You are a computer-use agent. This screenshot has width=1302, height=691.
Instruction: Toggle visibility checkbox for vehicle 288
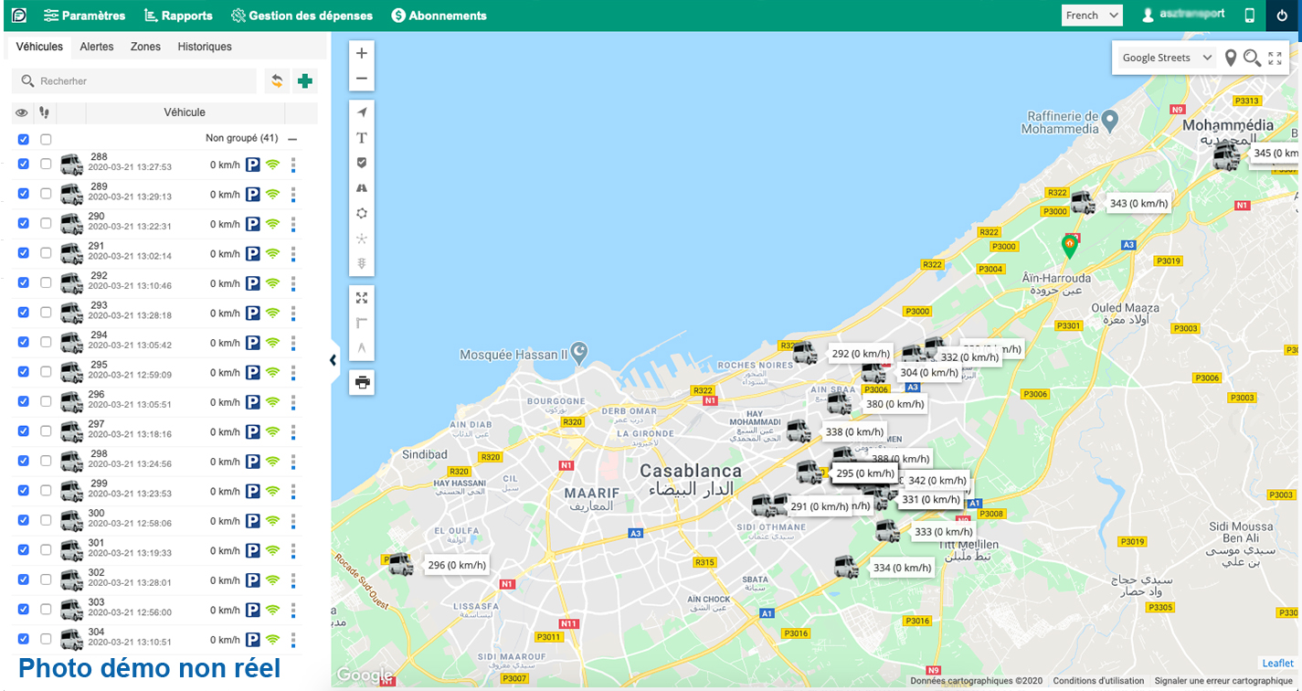tap(24, 164)
